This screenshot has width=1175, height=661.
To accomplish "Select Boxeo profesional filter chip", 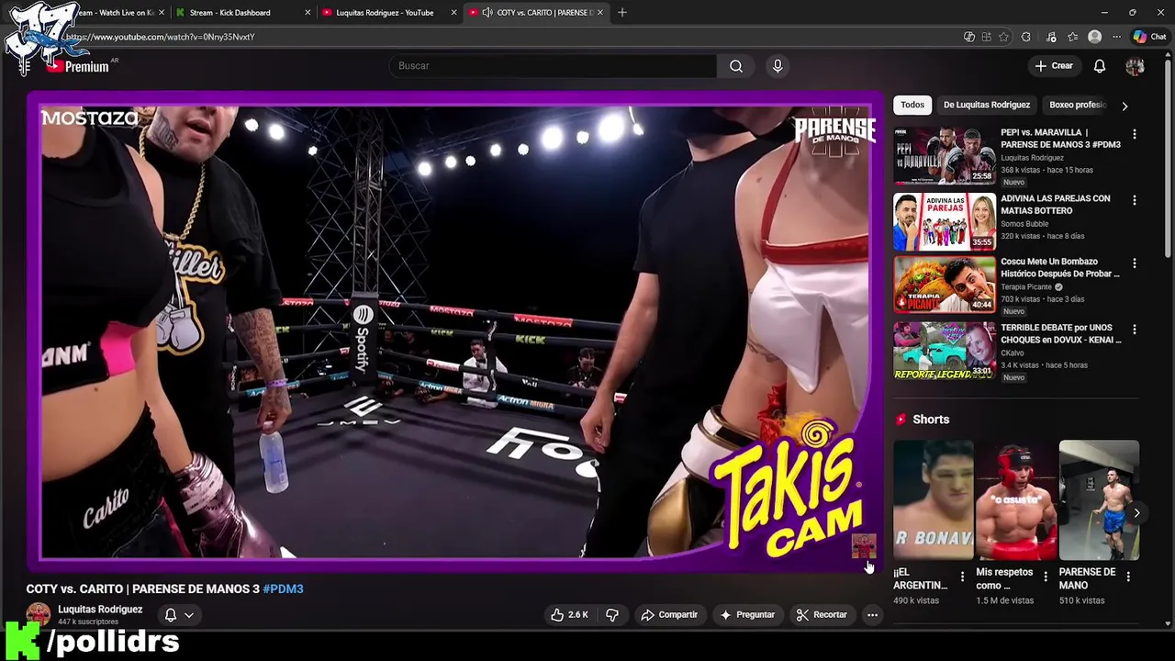I will click(x=1077, y=105).
